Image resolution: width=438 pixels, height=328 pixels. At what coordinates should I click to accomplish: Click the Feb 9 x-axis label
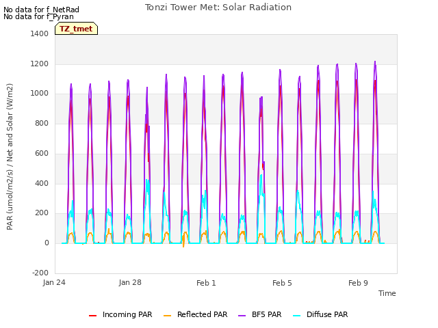(358, 283)
